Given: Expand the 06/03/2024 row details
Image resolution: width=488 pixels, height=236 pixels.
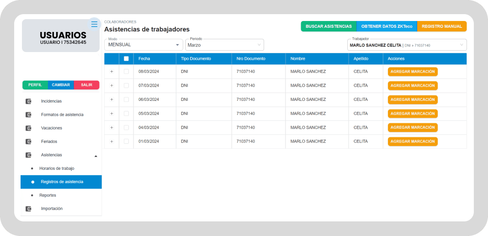Looking at the screenshot, I should [x=112, y=100].
